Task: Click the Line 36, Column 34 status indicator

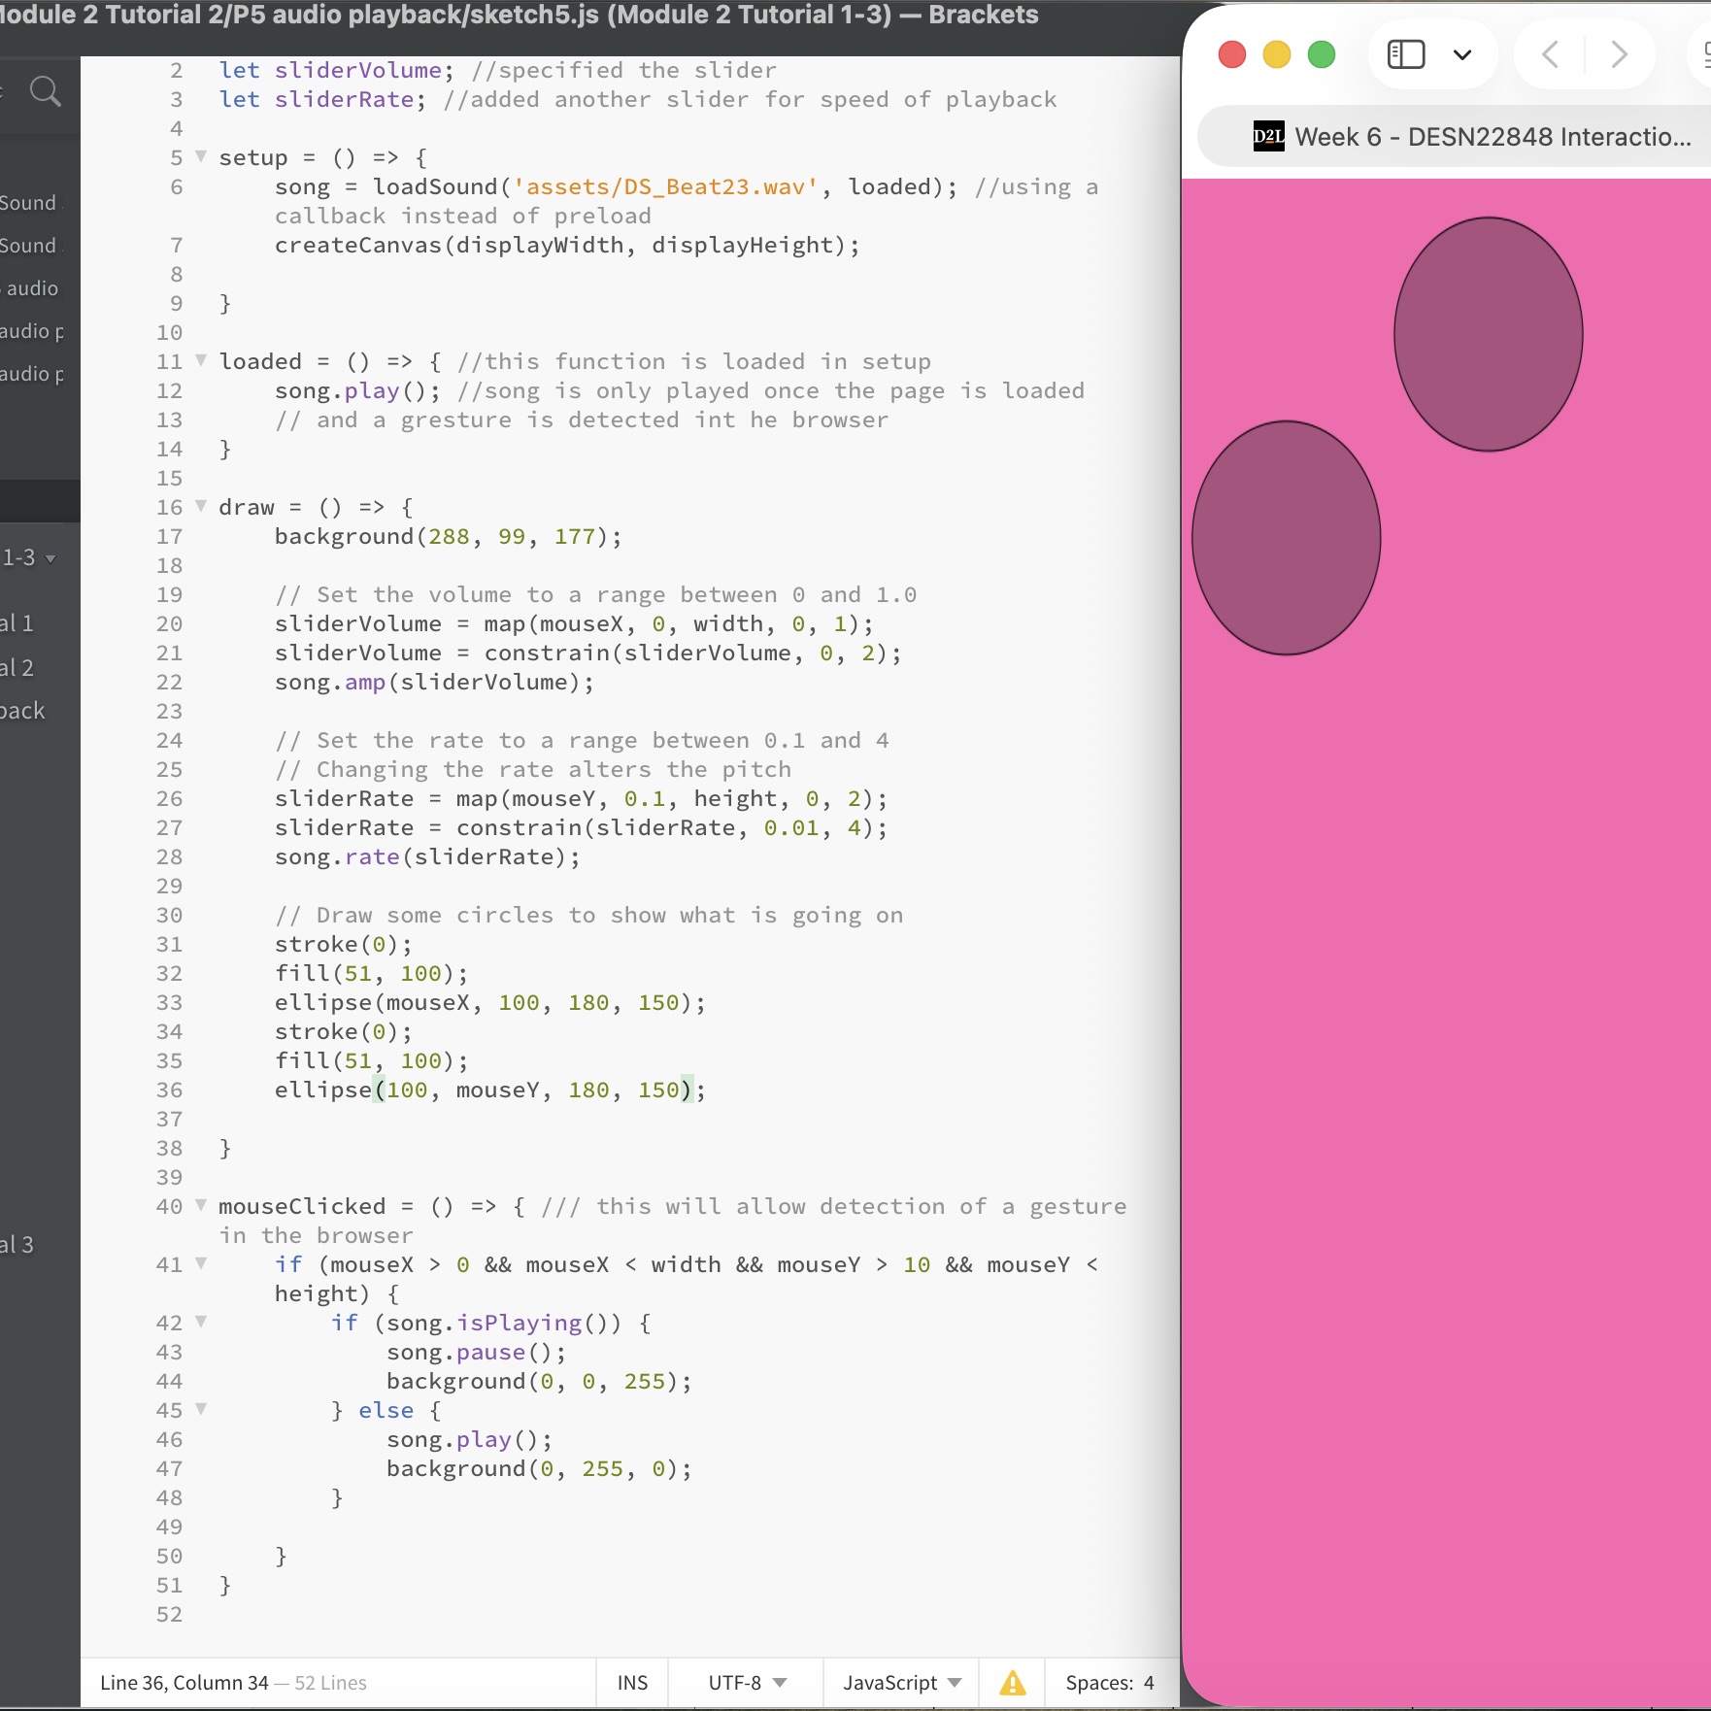Action: tap(185, 1683)
